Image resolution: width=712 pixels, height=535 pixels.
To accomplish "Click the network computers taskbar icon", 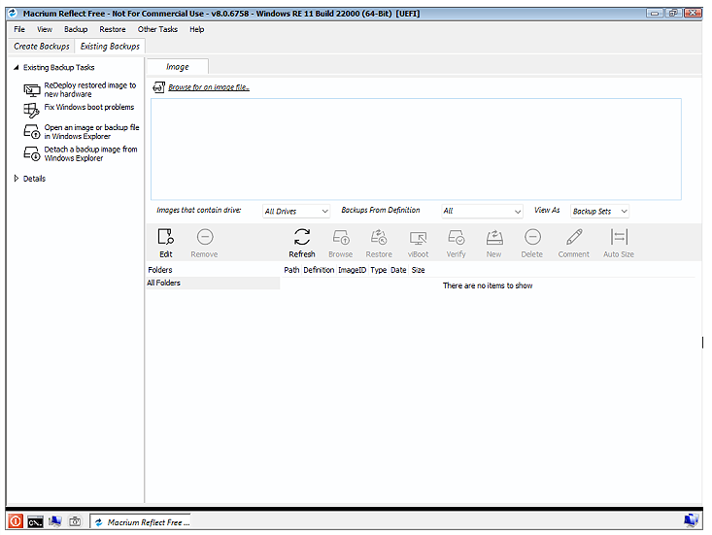I will tap(55, 521).
